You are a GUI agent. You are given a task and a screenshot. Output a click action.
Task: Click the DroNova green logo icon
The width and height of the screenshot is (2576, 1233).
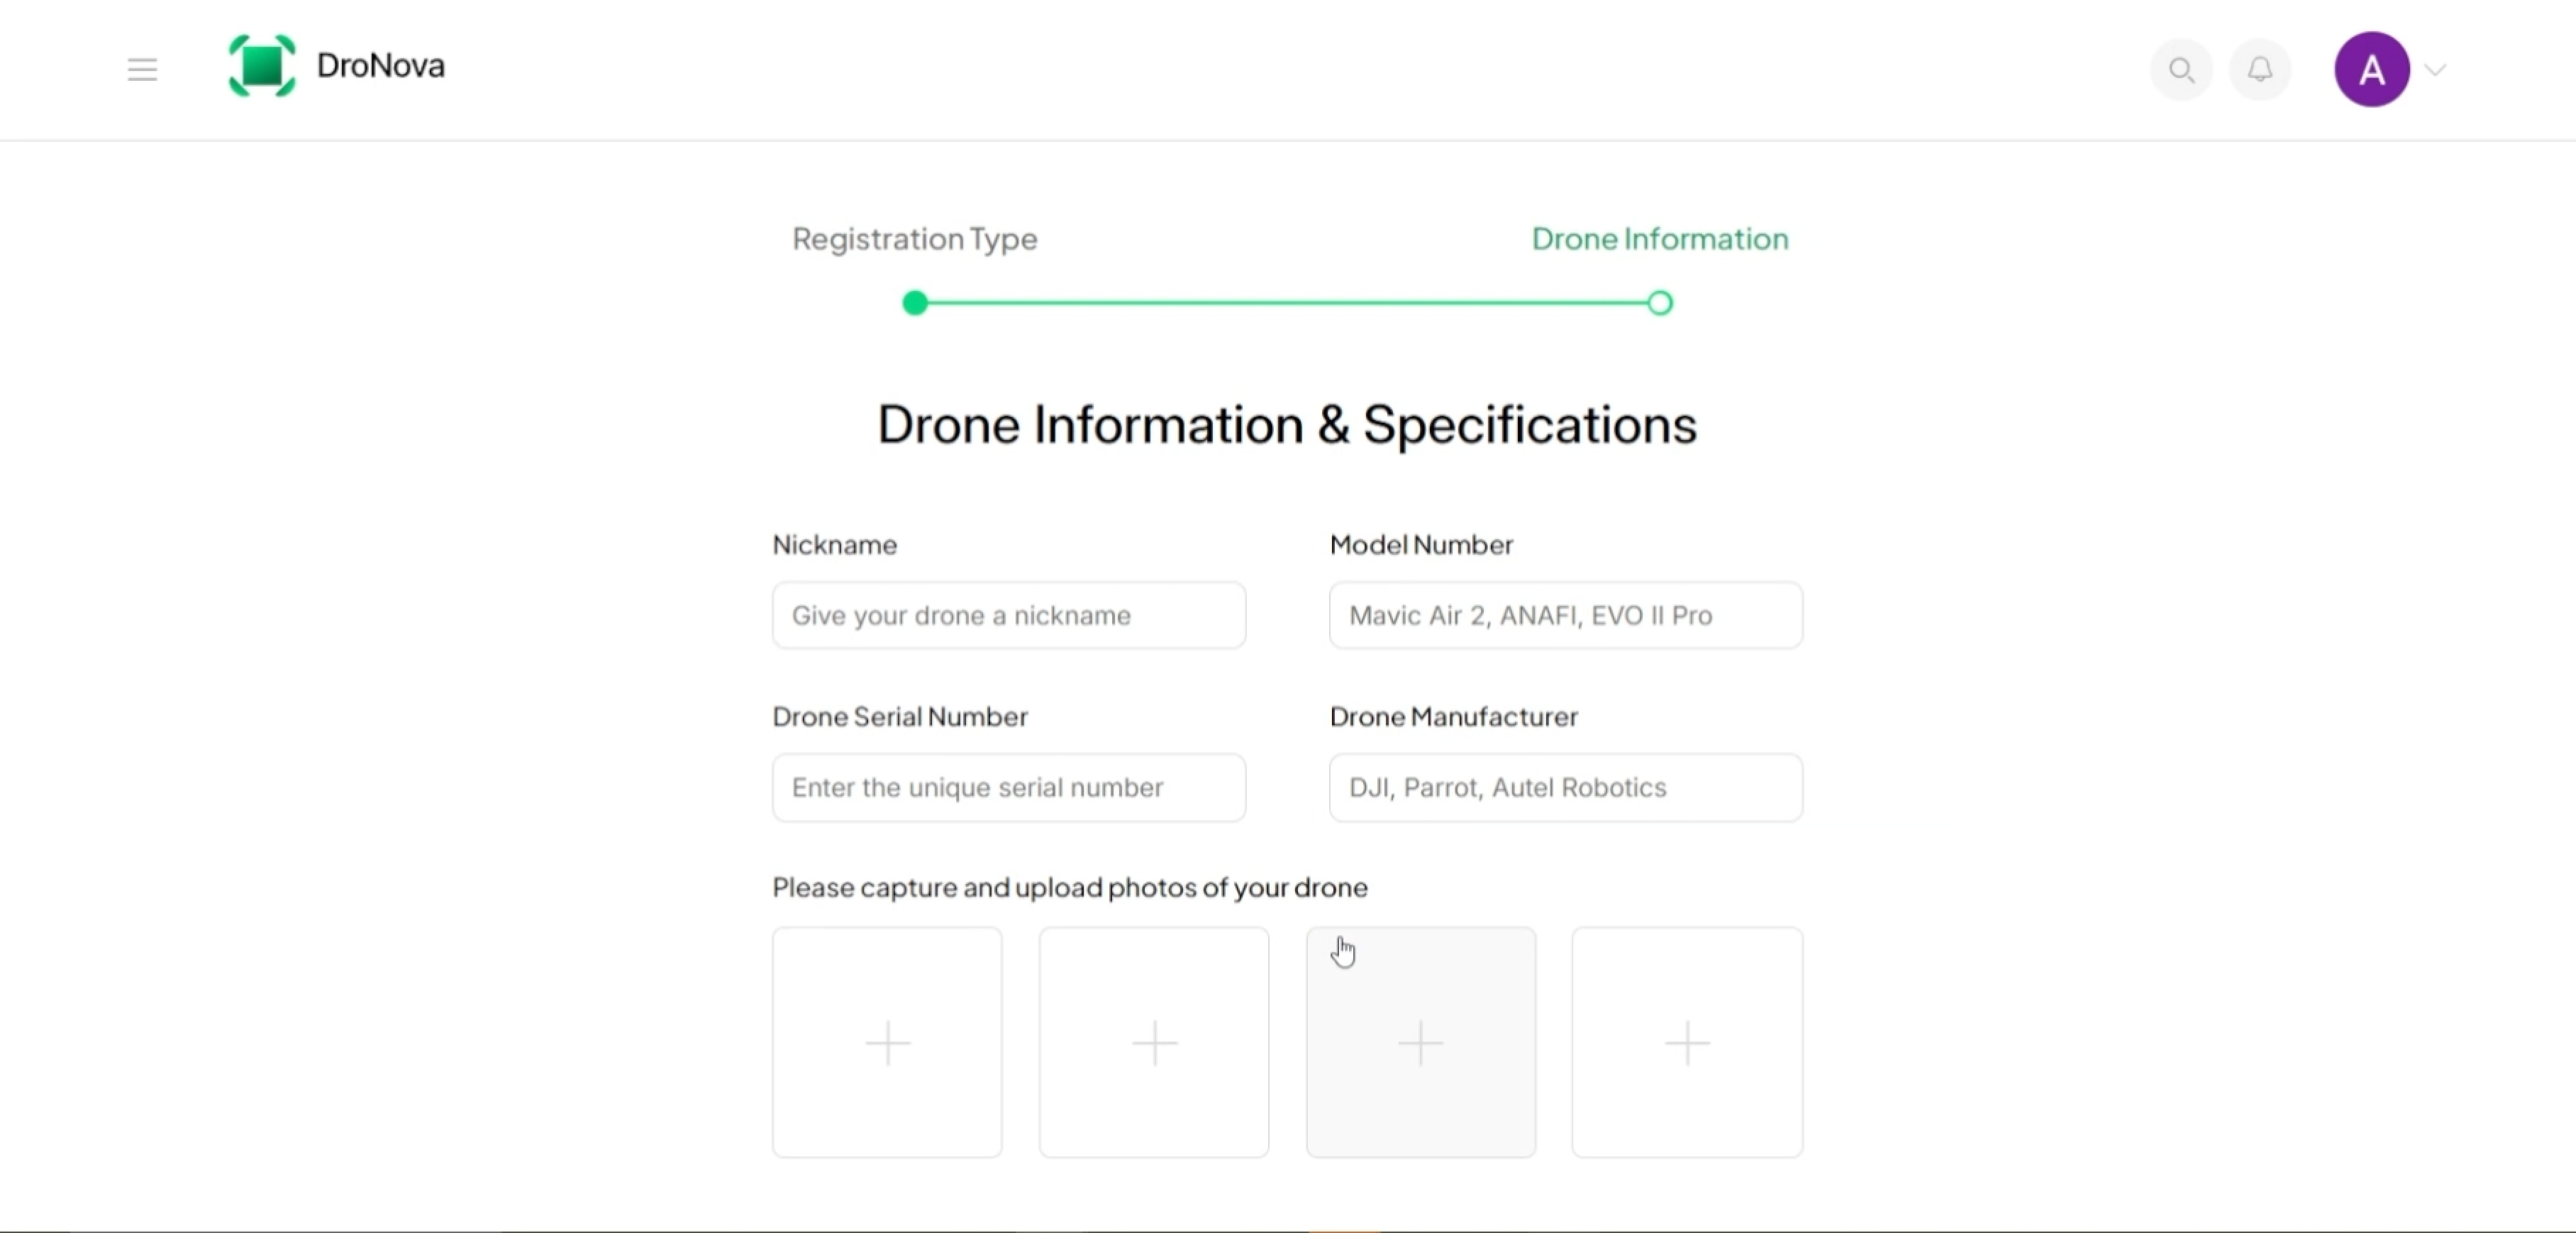262,66
